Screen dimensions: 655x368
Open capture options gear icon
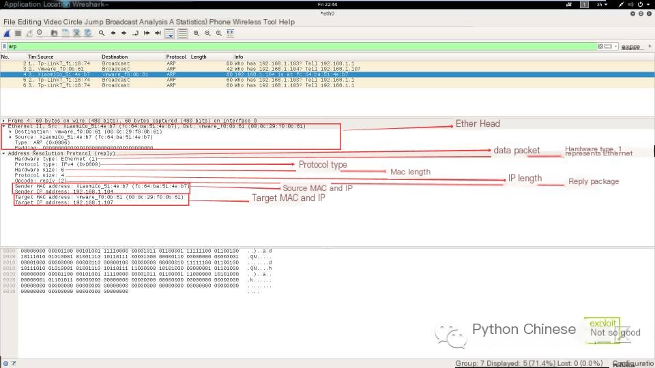40,33
